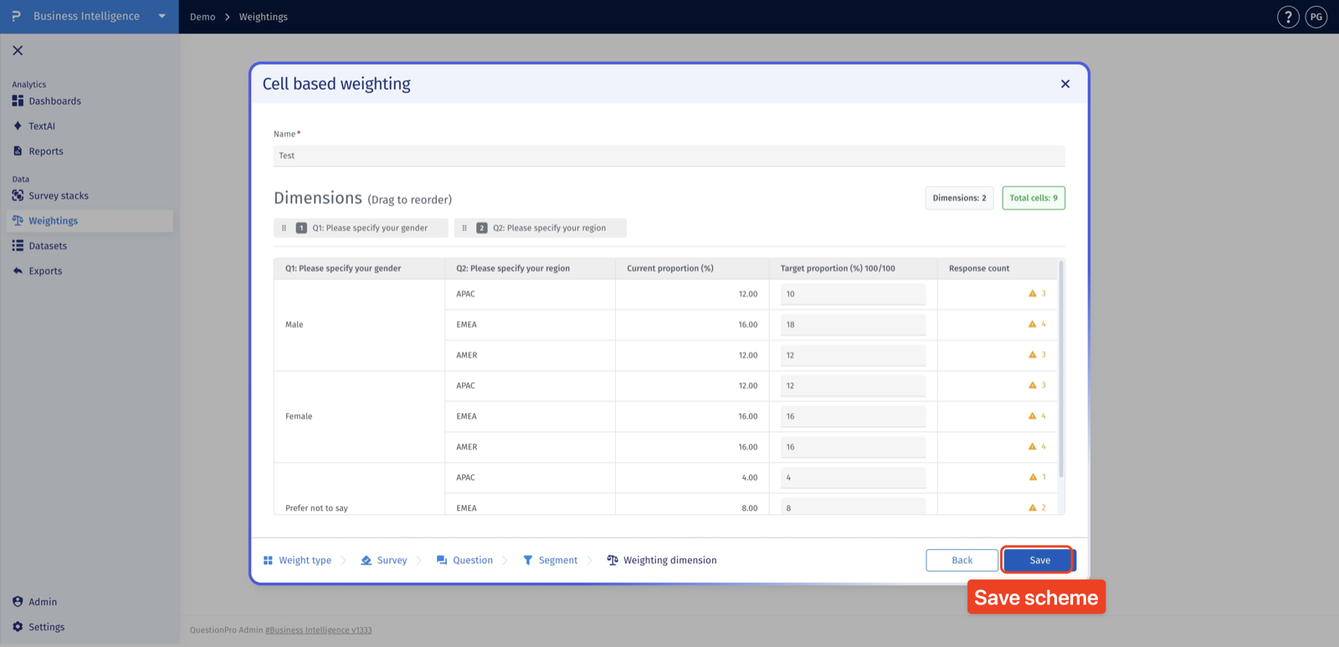The width and height of the screenshot is (1339, 647).
Task: Click the Dimensions: 2 badge
Action: click(x=960, y=198)
